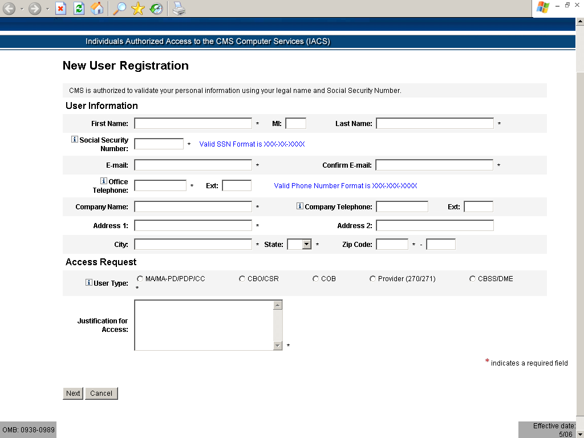584x438 pixels.
Task: Click the Cancel button
Action: tap(102, 394)
